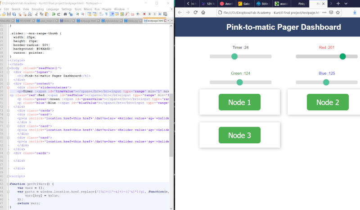Toggle Word Wrap icon in Notepad++ toolbar
Image resolution: width=360 pixels, height=210 pixels.
click(x=101, y=14)
